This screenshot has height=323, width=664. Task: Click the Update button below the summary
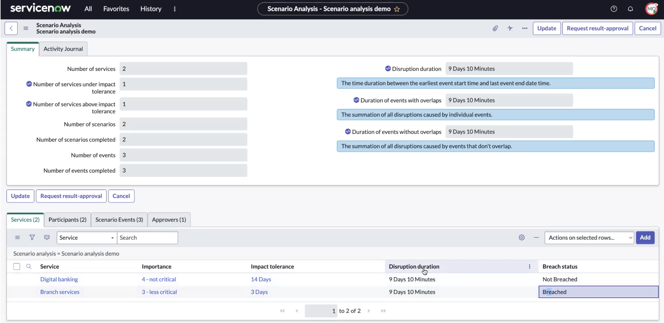pos(20,196)
